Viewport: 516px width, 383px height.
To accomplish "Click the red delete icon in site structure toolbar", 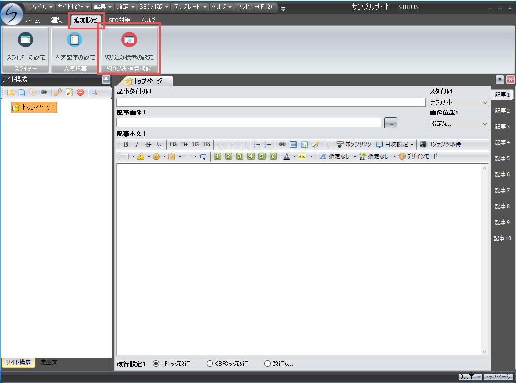I will tap(80, 92).
